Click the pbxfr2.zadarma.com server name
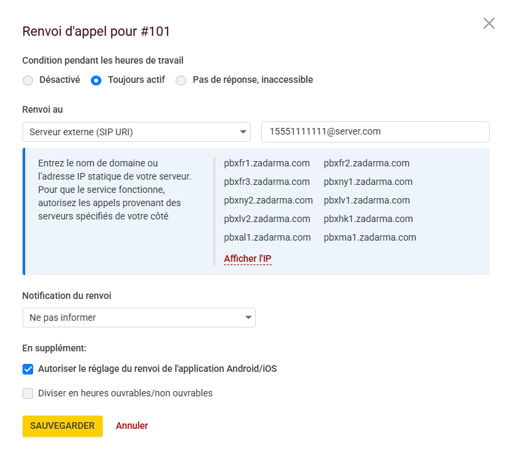The height and width of the screenshot is (458, 511). 367,163
